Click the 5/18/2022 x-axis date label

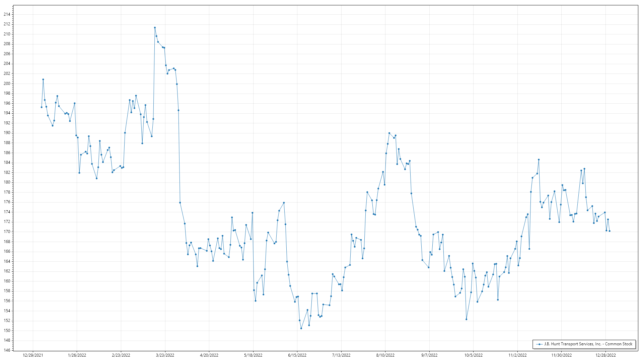253,355
